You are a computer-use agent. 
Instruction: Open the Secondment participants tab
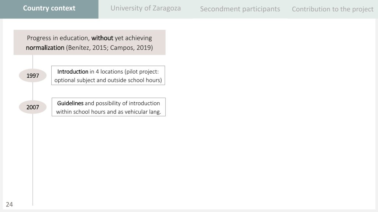[x=240, y=9]
